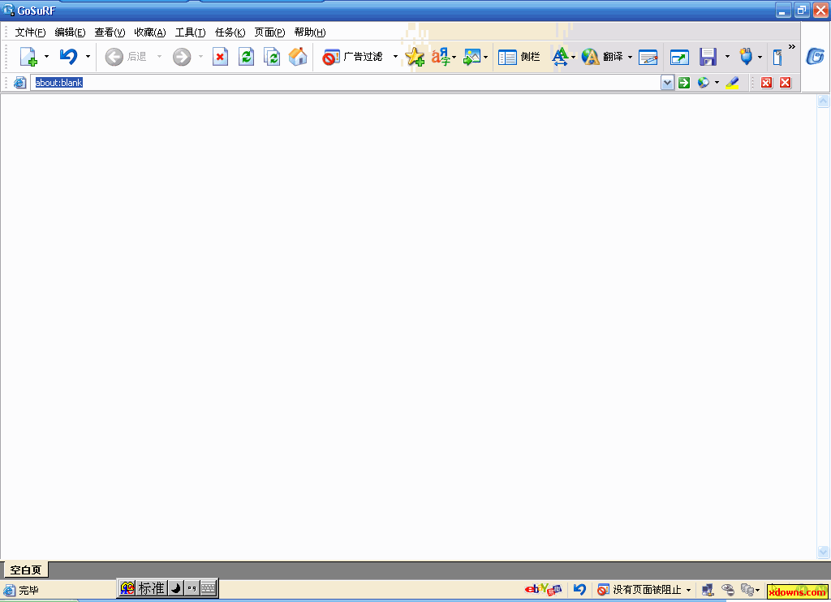The image size is (831, 602).
Task: Click the plug-in connector icon
Action: pos(747,56)
